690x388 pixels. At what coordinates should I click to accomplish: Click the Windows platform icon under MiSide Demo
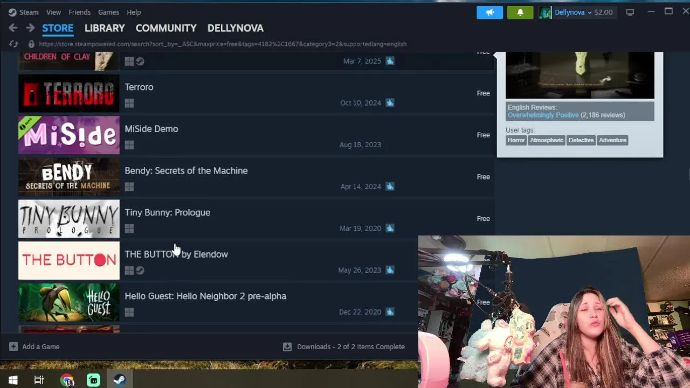(129, 145)
